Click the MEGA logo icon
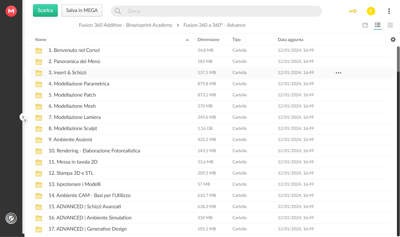 [11, 11]
